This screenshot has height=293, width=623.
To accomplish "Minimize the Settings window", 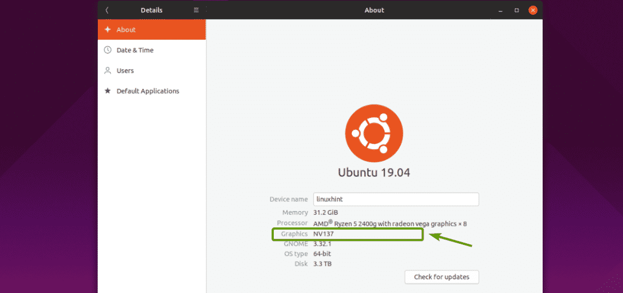I will click(501, 10).
